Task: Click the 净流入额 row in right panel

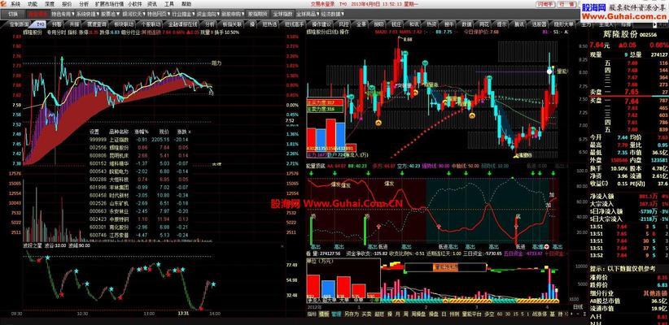Action: coord(628,197)
